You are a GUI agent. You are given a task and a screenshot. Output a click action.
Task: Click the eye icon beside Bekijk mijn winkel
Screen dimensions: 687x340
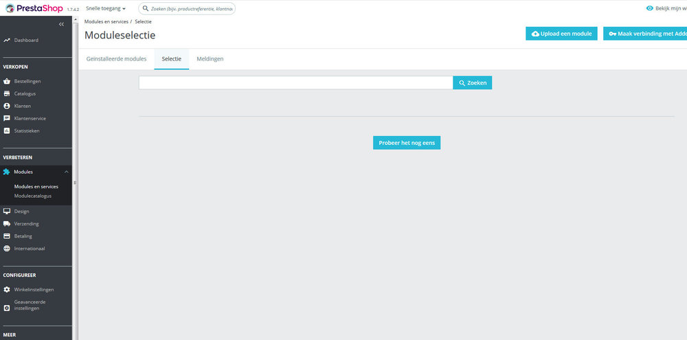point(650,8)
